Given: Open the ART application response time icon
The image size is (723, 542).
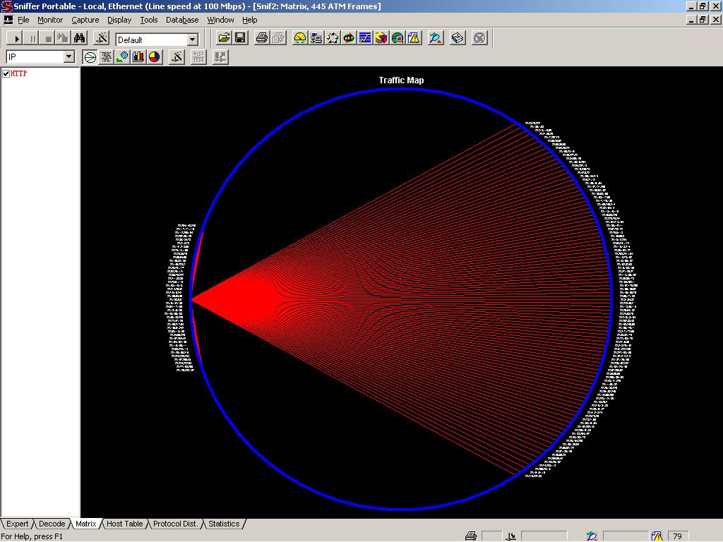Looking at the screenshot, I should tap(349, 38).
